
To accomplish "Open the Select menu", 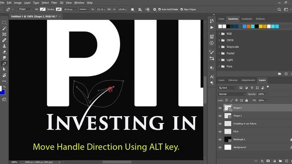I will [45, 3].
